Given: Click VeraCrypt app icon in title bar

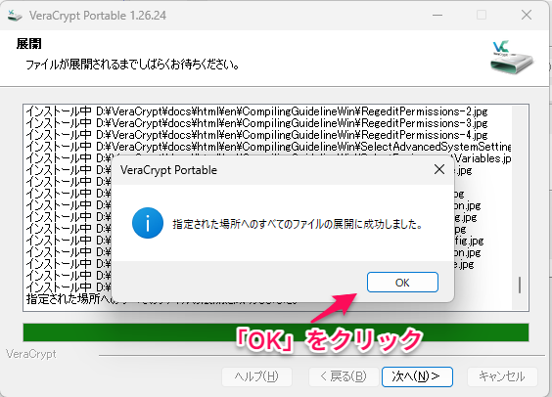Looking at the screenshot, I should pos(15,16).
